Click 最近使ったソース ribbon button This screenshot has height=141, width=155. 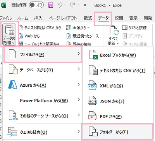(x=83, y=36)
